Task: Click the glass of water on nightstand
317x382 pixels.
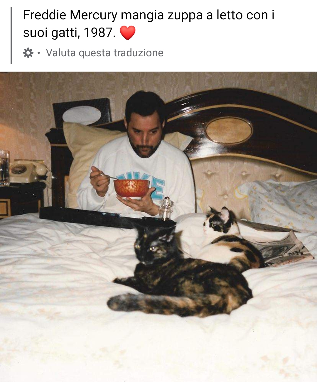Action: pos(4,168)
